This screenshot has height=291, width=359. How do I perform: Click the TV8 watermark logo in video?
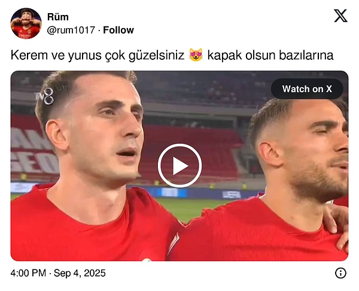click(x=45, y=96)
